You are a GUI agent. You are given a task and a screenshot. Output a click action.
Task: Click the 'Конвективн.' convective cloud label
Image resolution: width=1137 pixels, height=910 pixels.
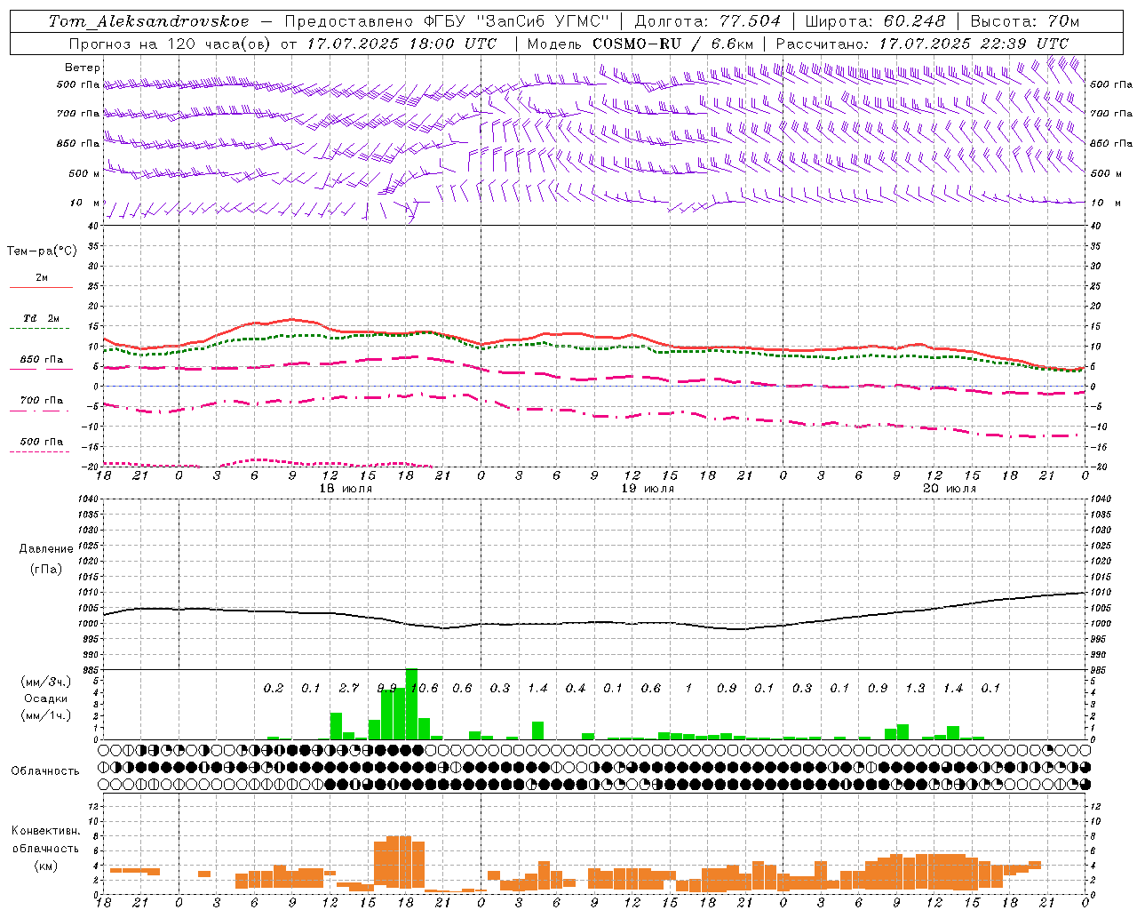45,831
